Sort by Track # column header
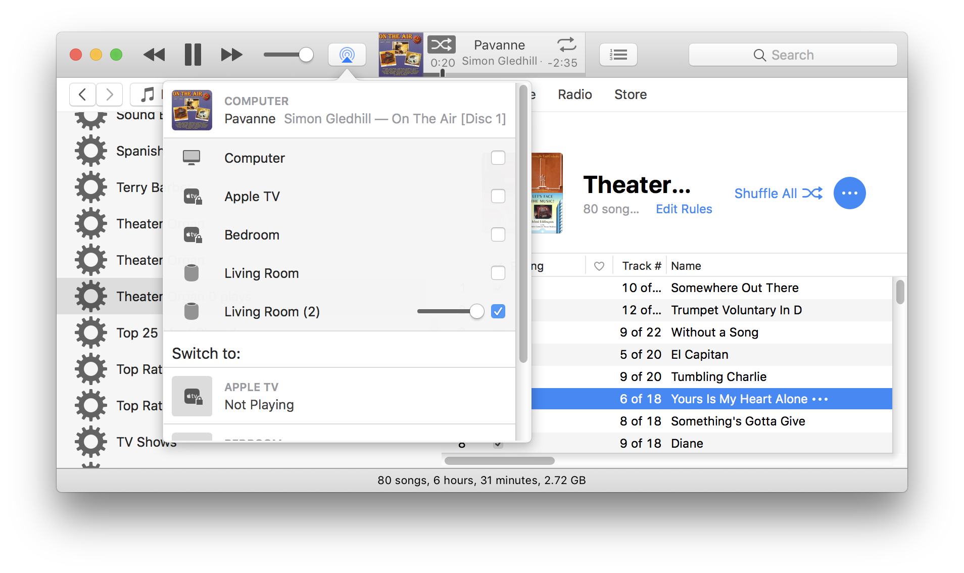 coord(642,266)
